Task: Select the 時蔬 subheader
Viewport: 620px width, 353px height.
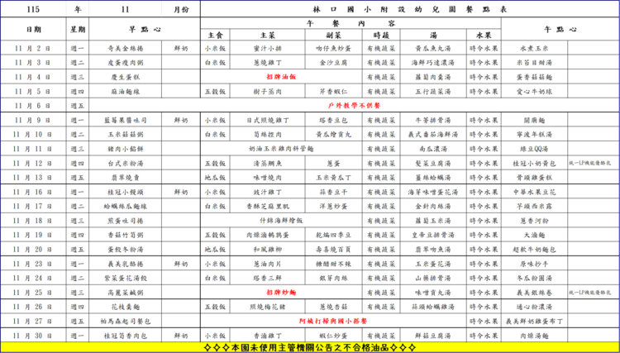Action: pos(381,36)
